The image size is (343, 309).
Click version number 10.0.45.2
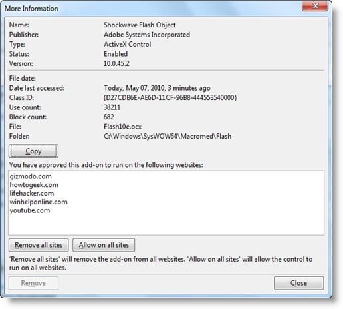116,63
